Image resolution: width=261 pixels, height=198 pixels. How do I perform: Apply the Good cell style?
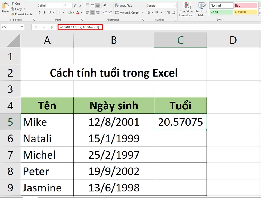[x=220, y=12]
